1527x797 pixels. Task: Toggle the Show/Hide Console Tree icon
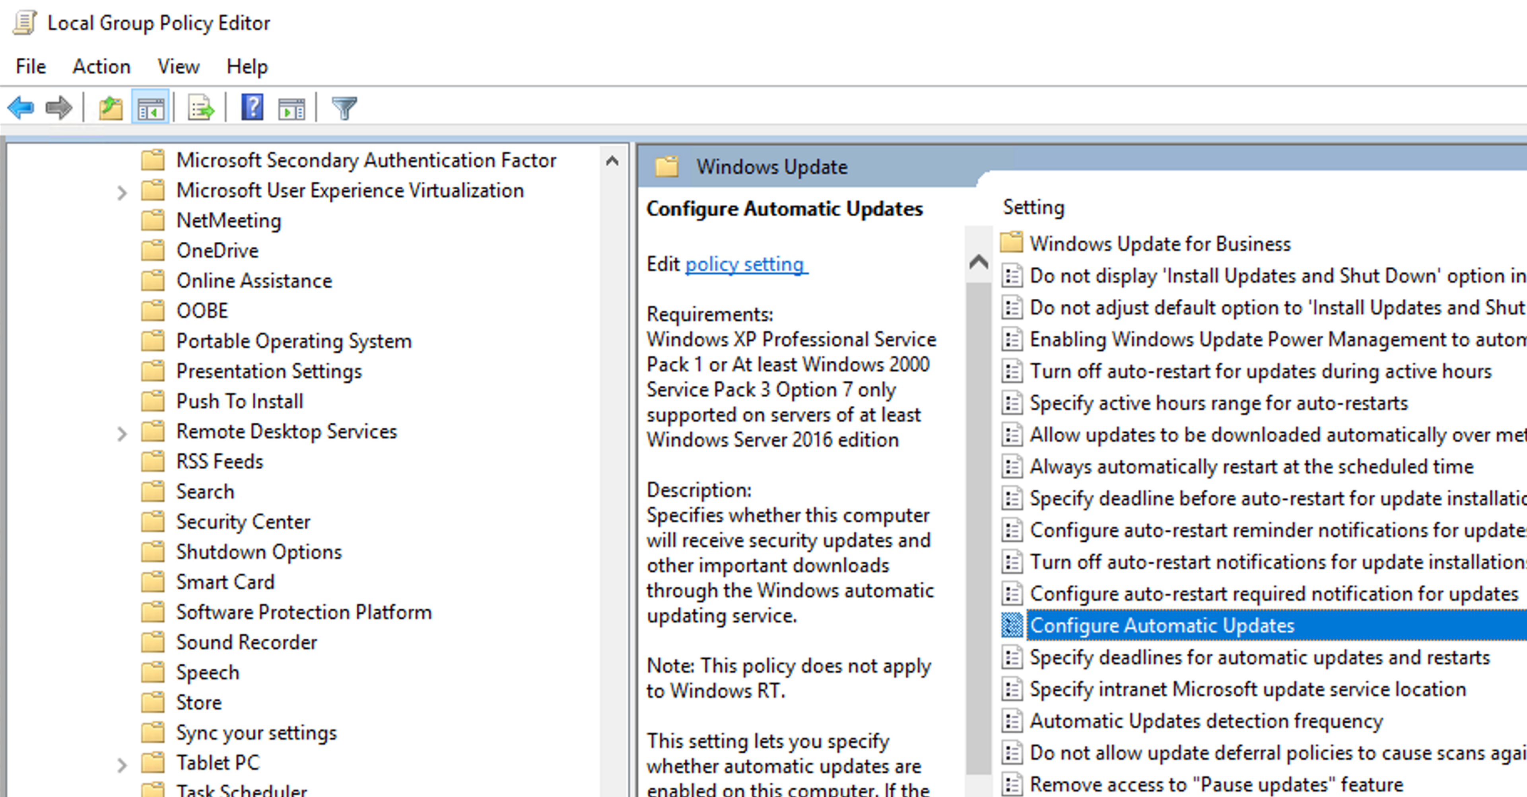click(151, 108)
